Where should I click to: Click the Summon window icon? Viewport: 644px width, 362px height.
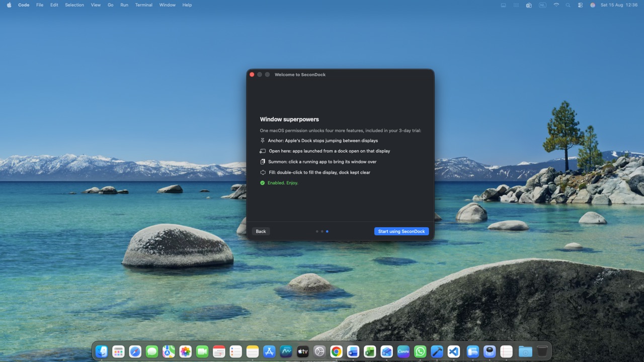[262, 161]
